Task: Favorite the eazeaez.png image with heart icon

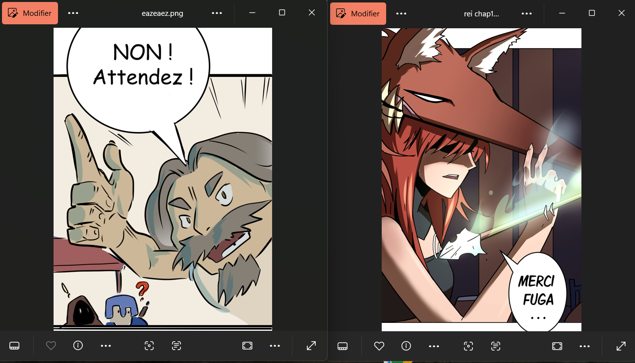Action: pyautogui.click(x=51, y=346)
